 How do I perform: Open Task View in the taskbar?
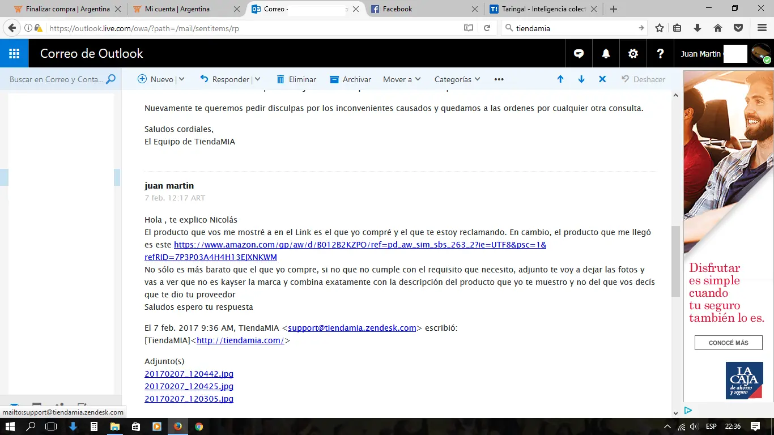coord(52,427)
